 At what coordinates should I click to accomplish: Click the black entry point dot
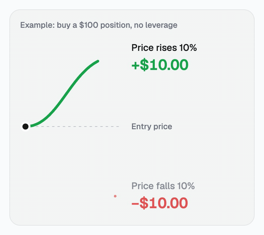click(x=25, y=127)
